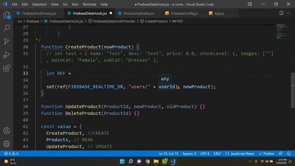Show hidden system tray icons

(x=250, y=161)
